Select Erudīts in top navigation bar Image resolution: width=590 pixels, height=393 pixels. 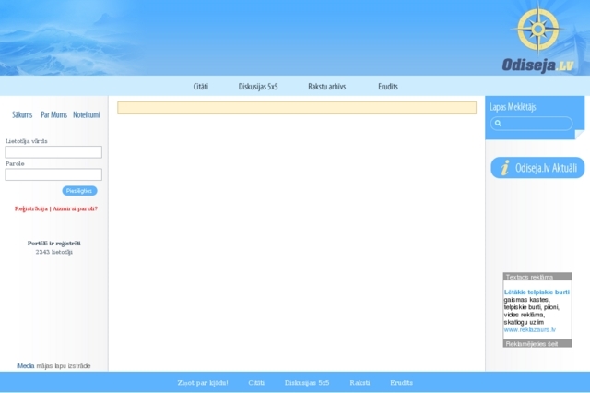click(x=388, y=87)
